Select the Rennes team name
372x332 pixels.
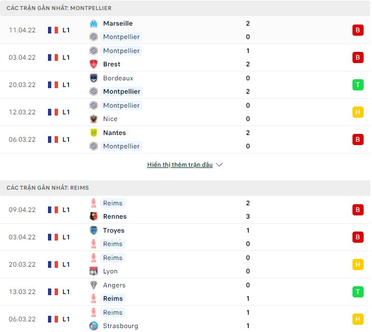pyautogui.click(x=115, y=216)
